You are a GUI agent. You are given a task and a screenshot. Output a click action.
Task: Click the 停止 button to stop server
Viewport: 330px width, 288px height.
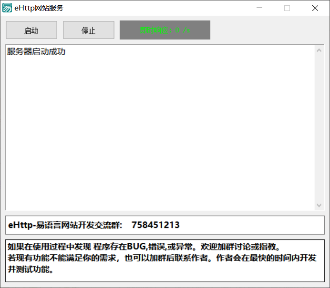tap(89, 30)
